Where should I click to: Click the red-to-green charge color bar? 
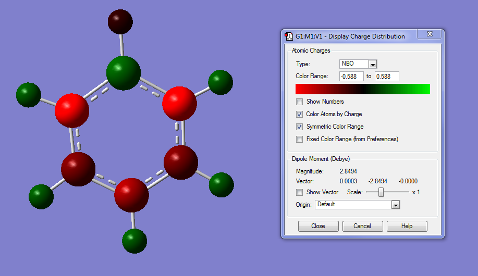point(363,89)
